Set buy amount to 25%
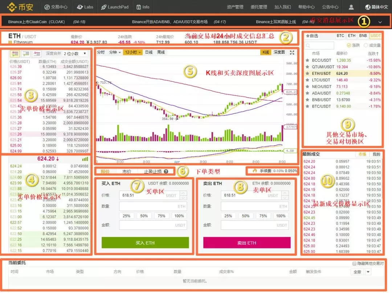Image resolution: width=392 pixels, height=293 pixels. pyautogui.click(x=127, y=216)
